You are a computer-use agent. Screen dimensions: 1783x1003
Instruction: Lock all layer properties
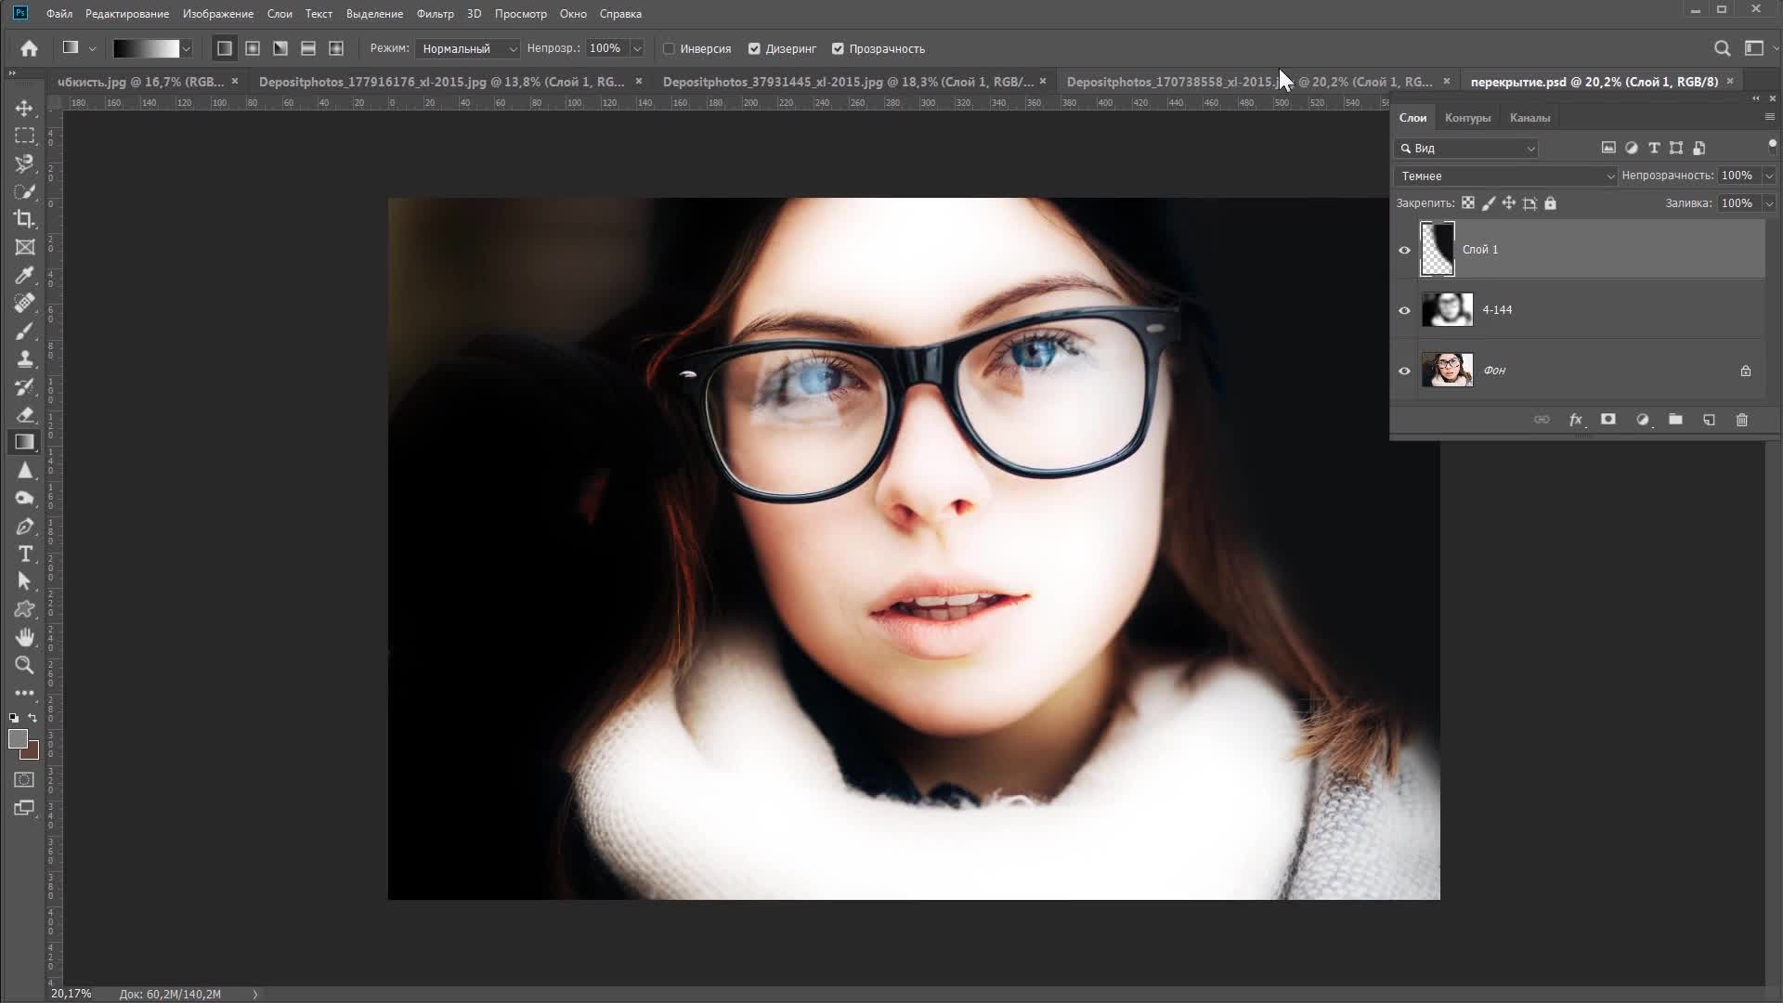click(x=1550, y=202)
